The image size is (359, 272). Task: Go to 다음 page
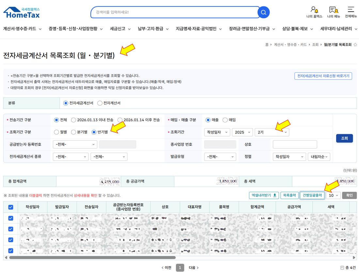[x=194, y=268]
